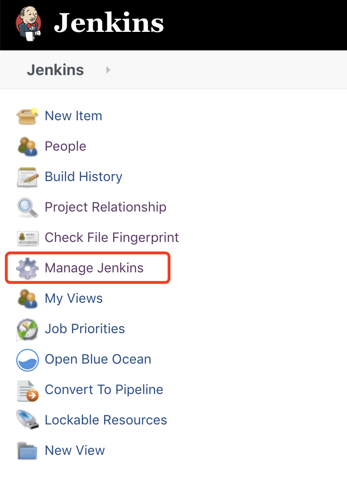Click the My Views users icon
The image size is (347, 481).
pos(28,299)
